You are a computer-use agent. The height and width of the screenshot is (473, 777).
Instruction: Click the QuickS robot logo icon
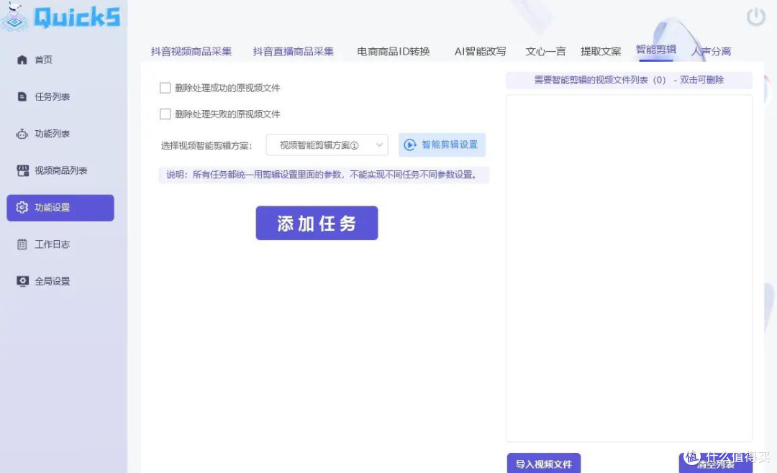point(15,17)
